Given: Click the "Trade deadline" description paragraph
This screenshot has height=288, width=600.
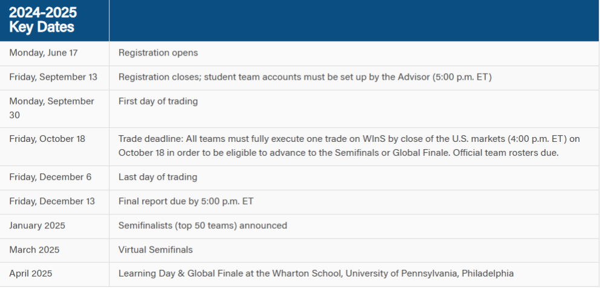Looking at the screenshot, I should [348, 146].
